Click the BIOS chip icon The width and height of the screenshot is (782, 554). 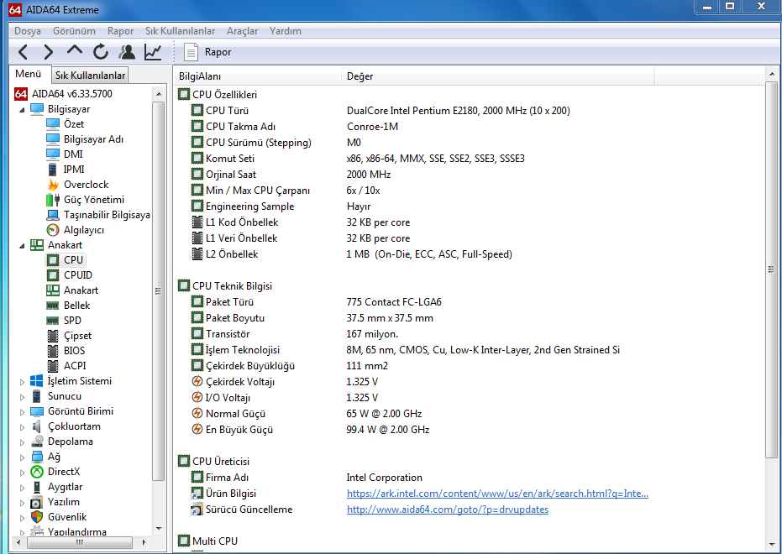52,351
